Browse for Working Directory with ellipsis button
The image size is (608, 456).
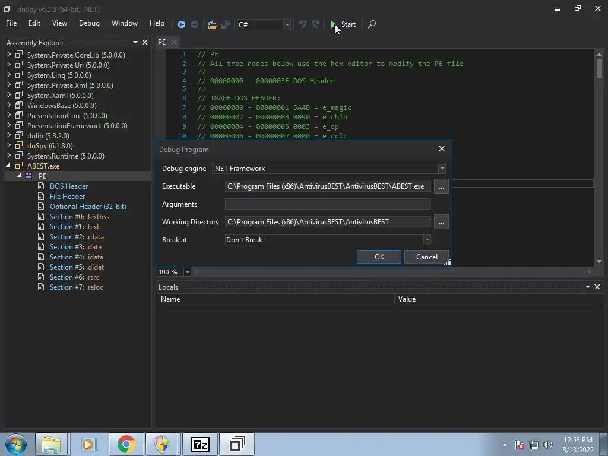[x=441, y=222]
